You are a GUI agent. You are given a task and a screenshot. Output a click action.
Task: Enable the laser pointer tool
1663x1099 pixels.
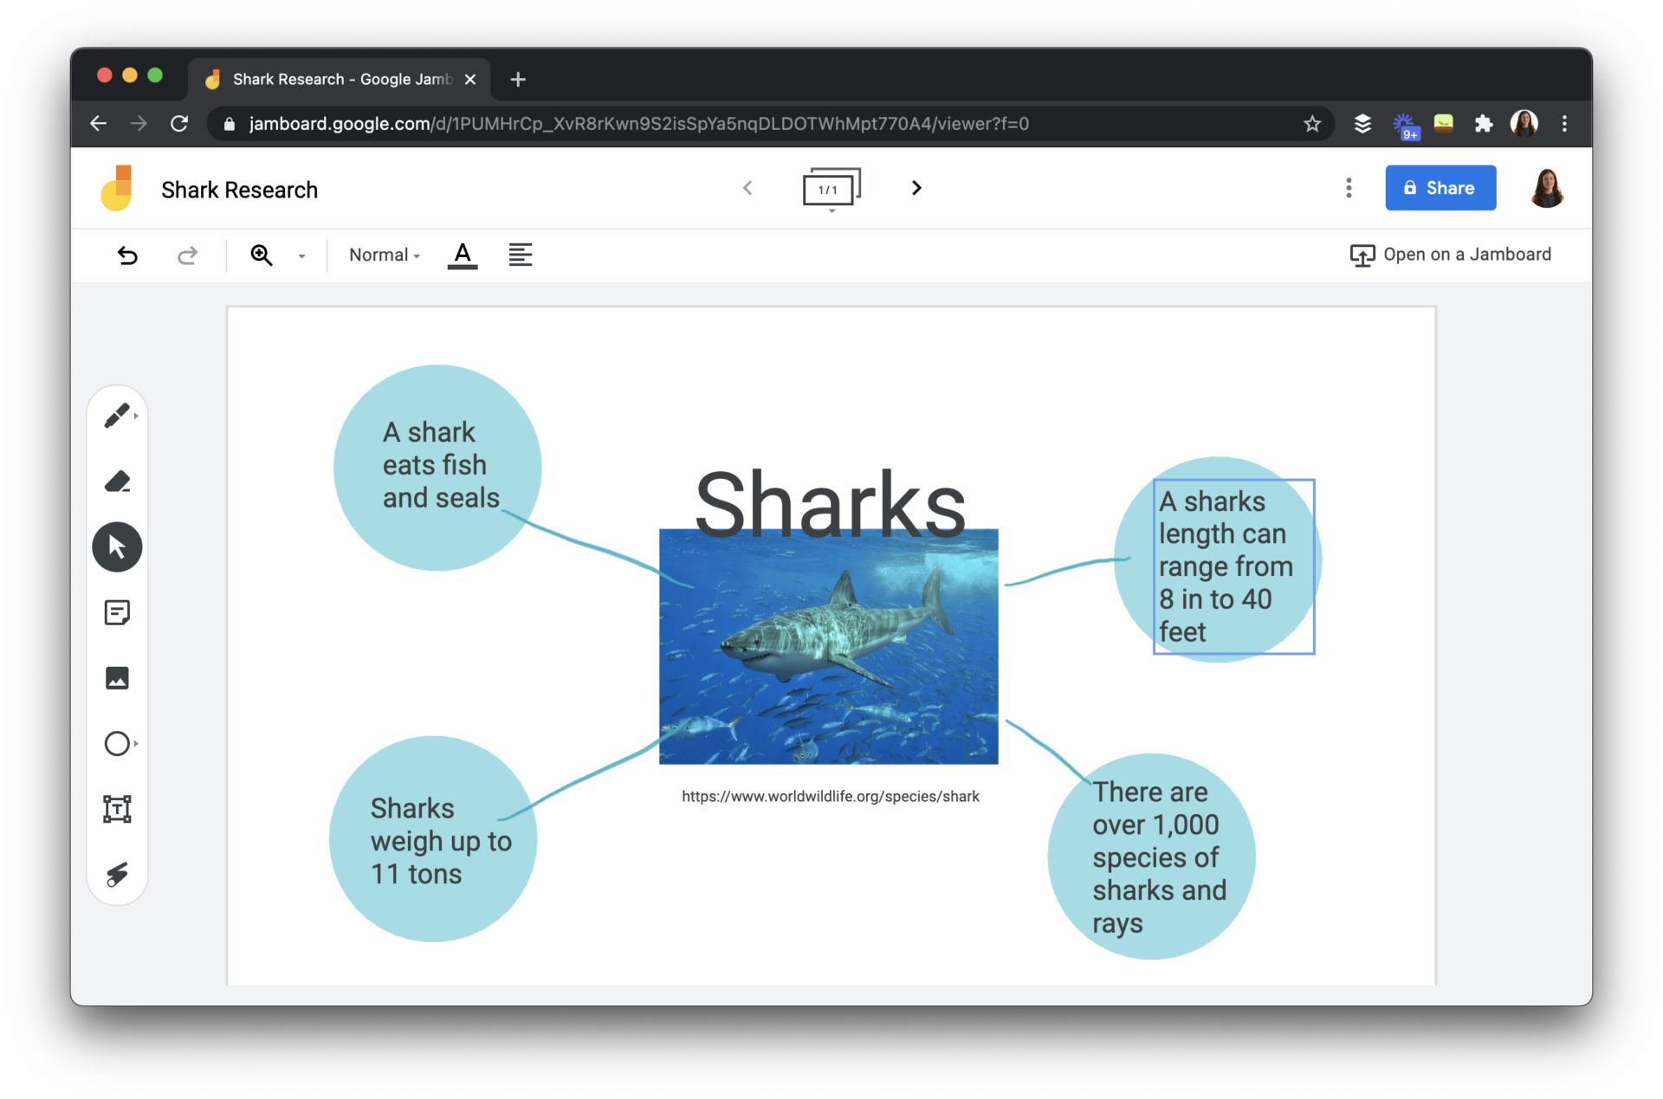[x=117, y=874]
